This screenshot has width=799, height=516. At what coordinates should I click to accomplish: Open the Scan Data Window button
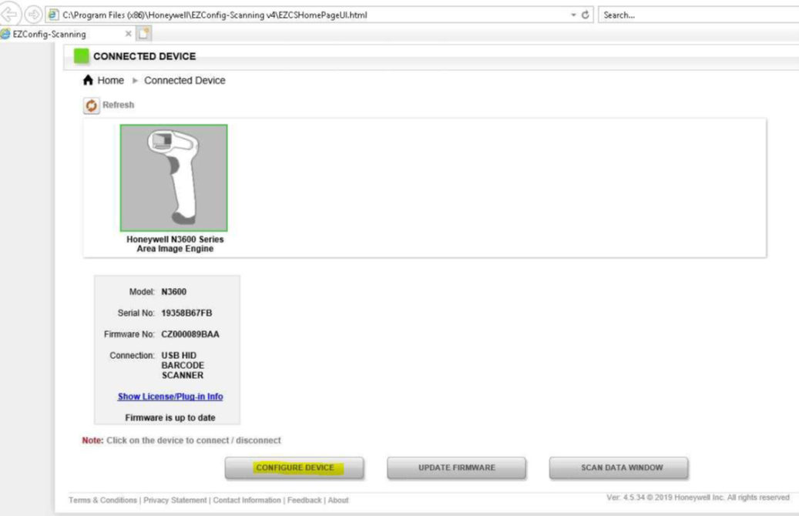(x=619, y=467)
